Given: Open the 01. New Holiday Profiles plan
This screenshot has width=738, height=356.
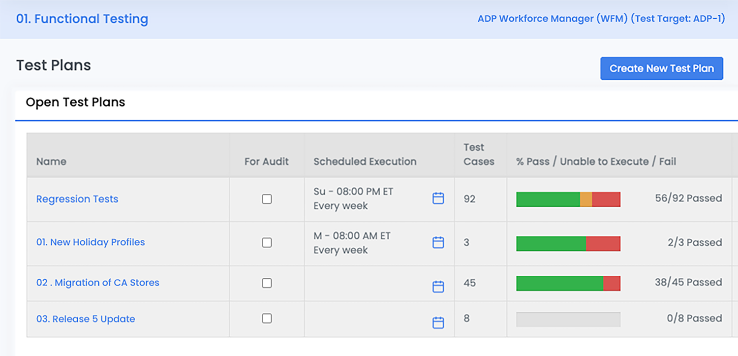Looking at the screenshot, I should 90,242.
